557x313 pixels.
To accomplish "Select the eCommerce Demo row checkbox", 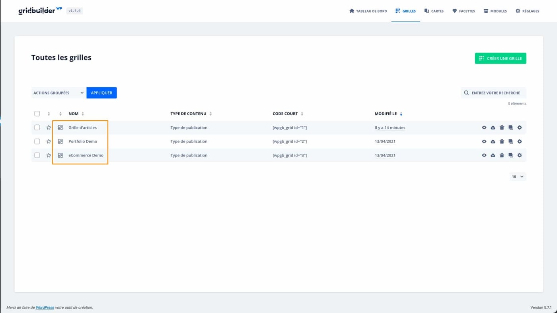I will [37, 155].
